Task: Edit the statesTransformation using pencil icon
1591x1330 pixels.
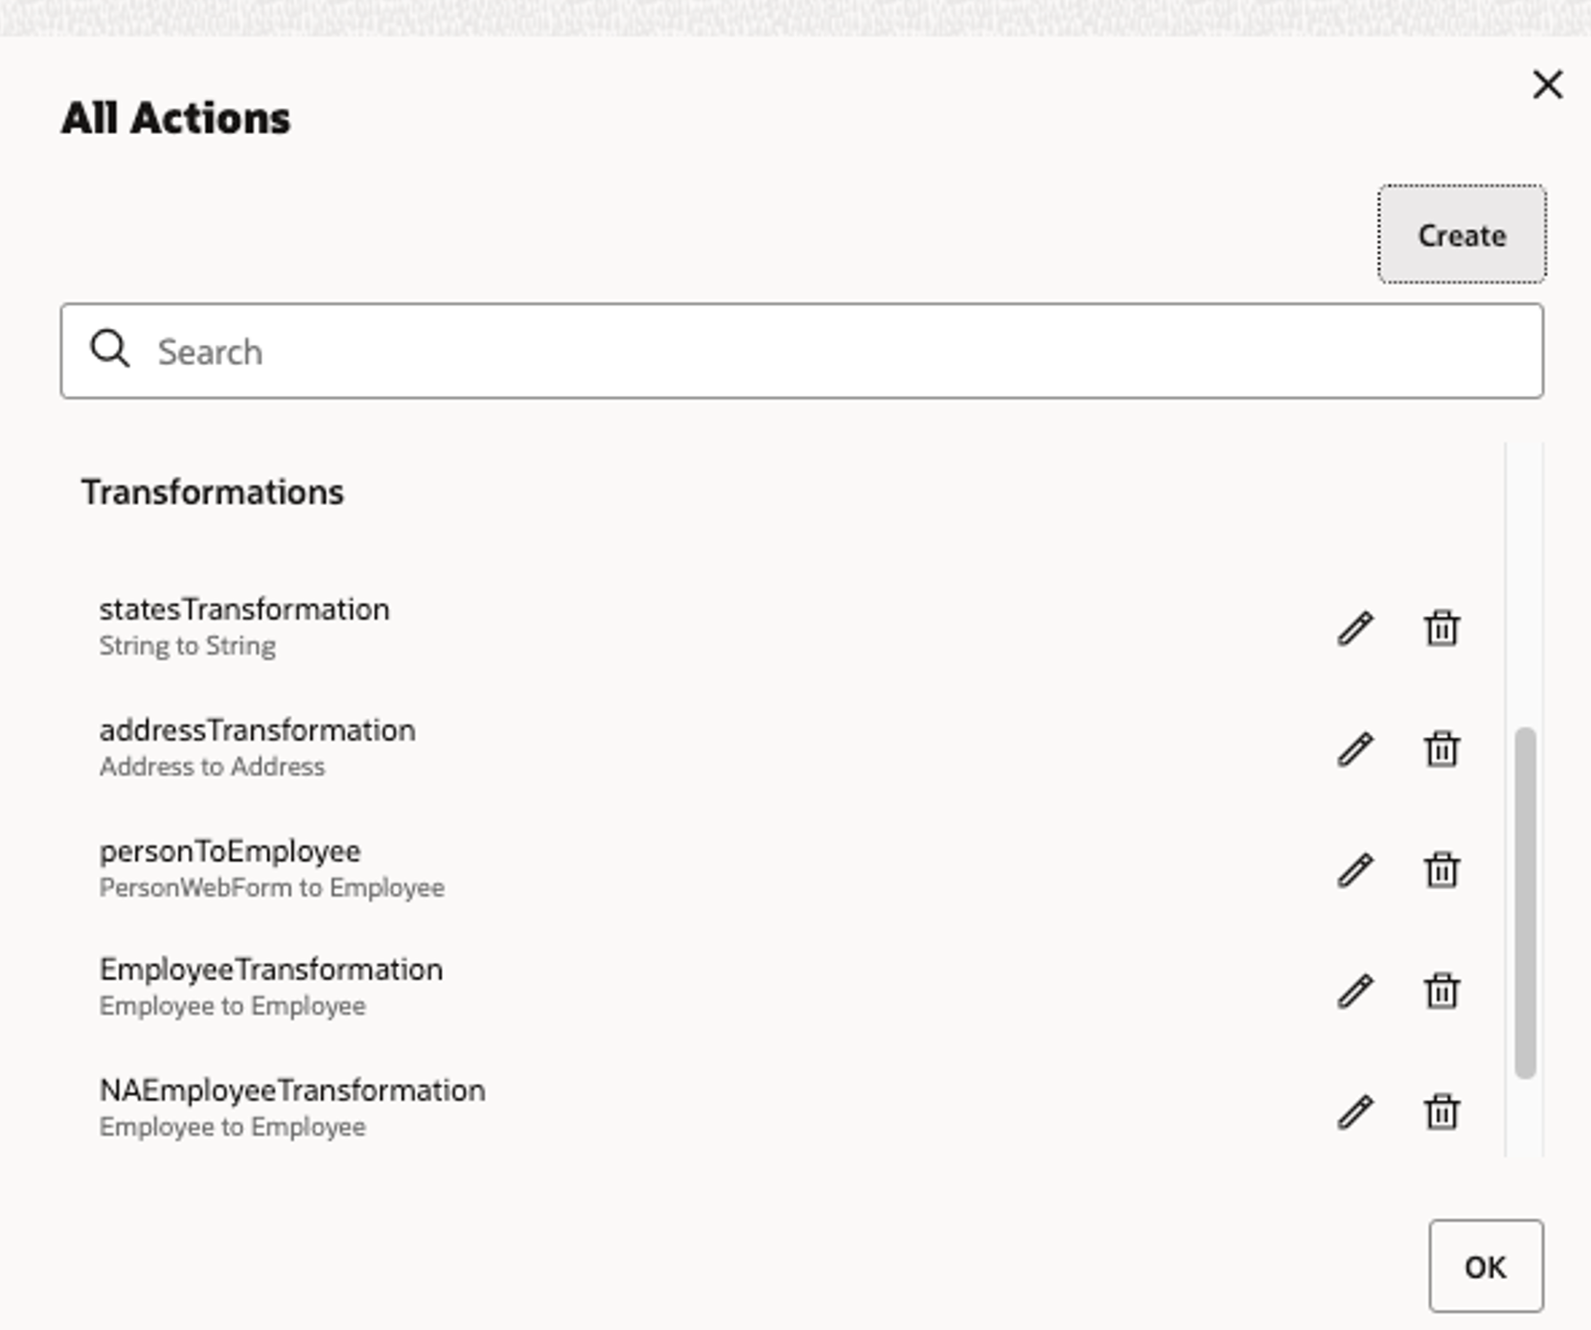Action: click(x=1354, y=628)
